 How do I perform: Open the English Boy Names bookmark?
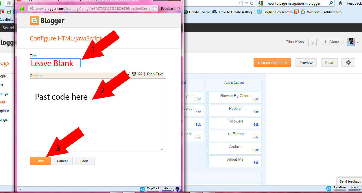coord(275,12)
